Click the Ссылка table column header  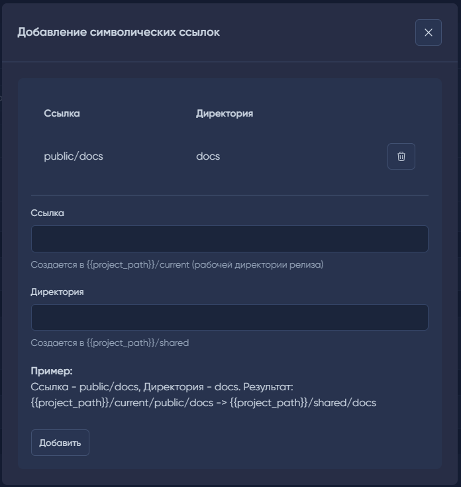[62, 113]
